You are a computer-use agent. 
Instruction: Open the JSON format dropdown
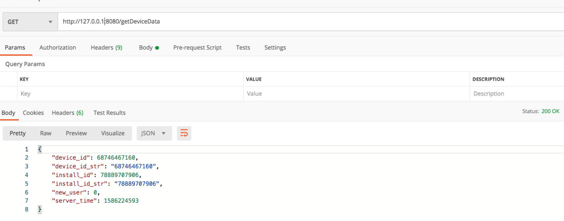click(x=154, y=133)
